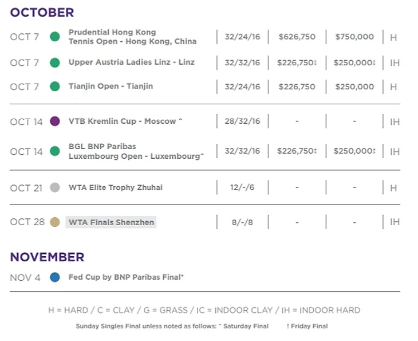
Task: Click gold dot beside WTA Finals Shenzhen
Action: 55,222
